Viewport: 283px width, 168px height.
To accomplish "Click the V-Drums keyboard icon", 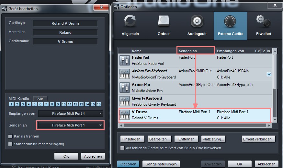I will (125, 115).
